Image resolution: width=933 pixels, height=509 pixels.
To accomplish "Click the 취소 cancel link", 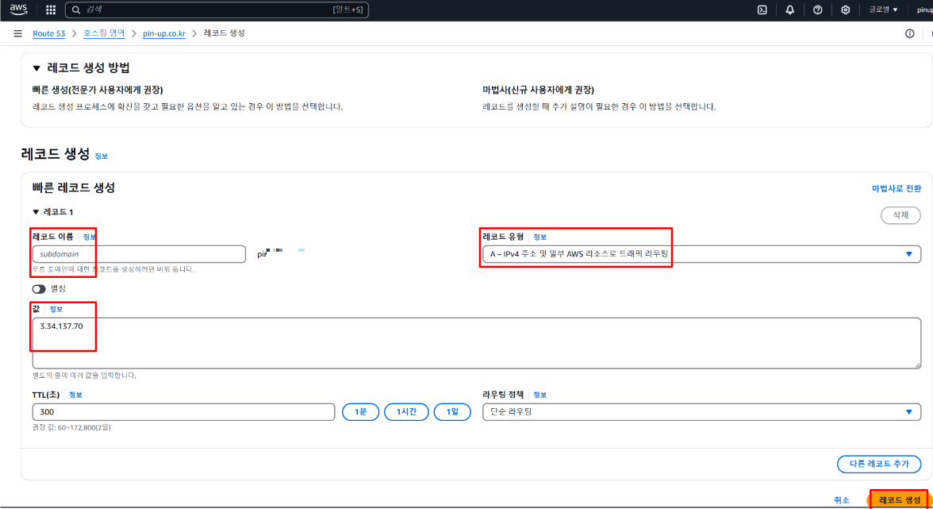I will click(x=841, y=500).
